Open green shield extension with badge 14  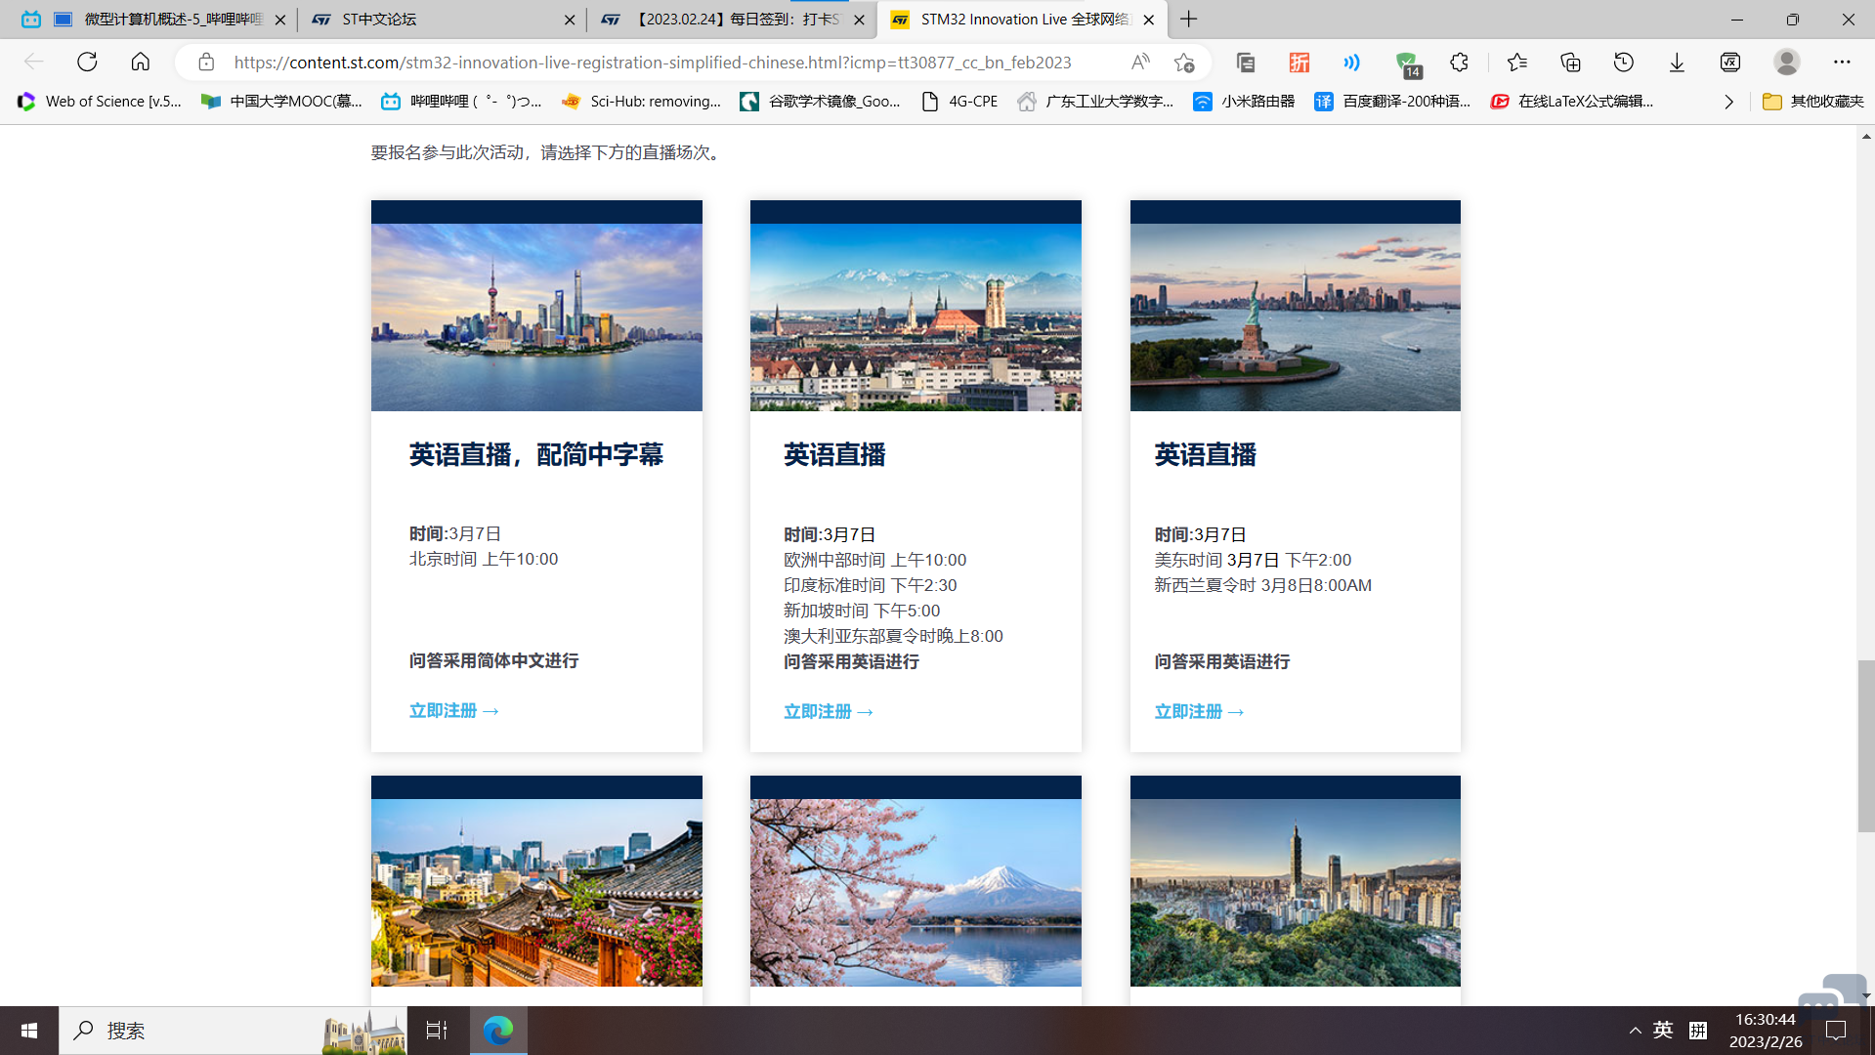pos(1407,63)
